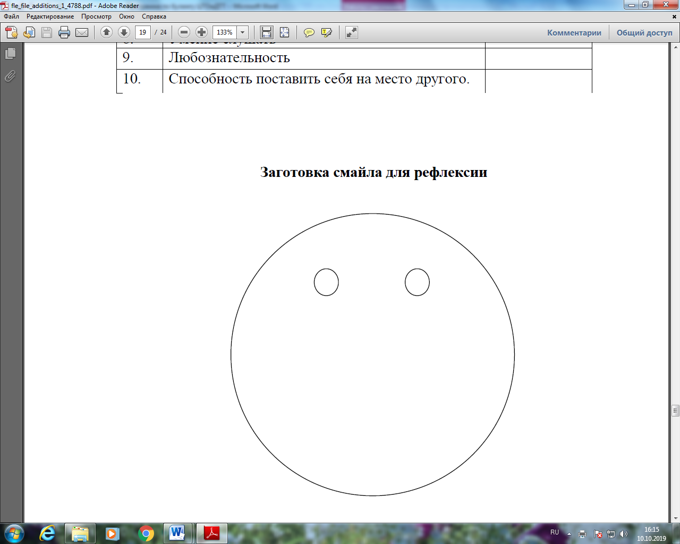Viewport: 680px width, 544px height.
Task: Open the zoom level dropdown arrow
Action: [243, 32]
